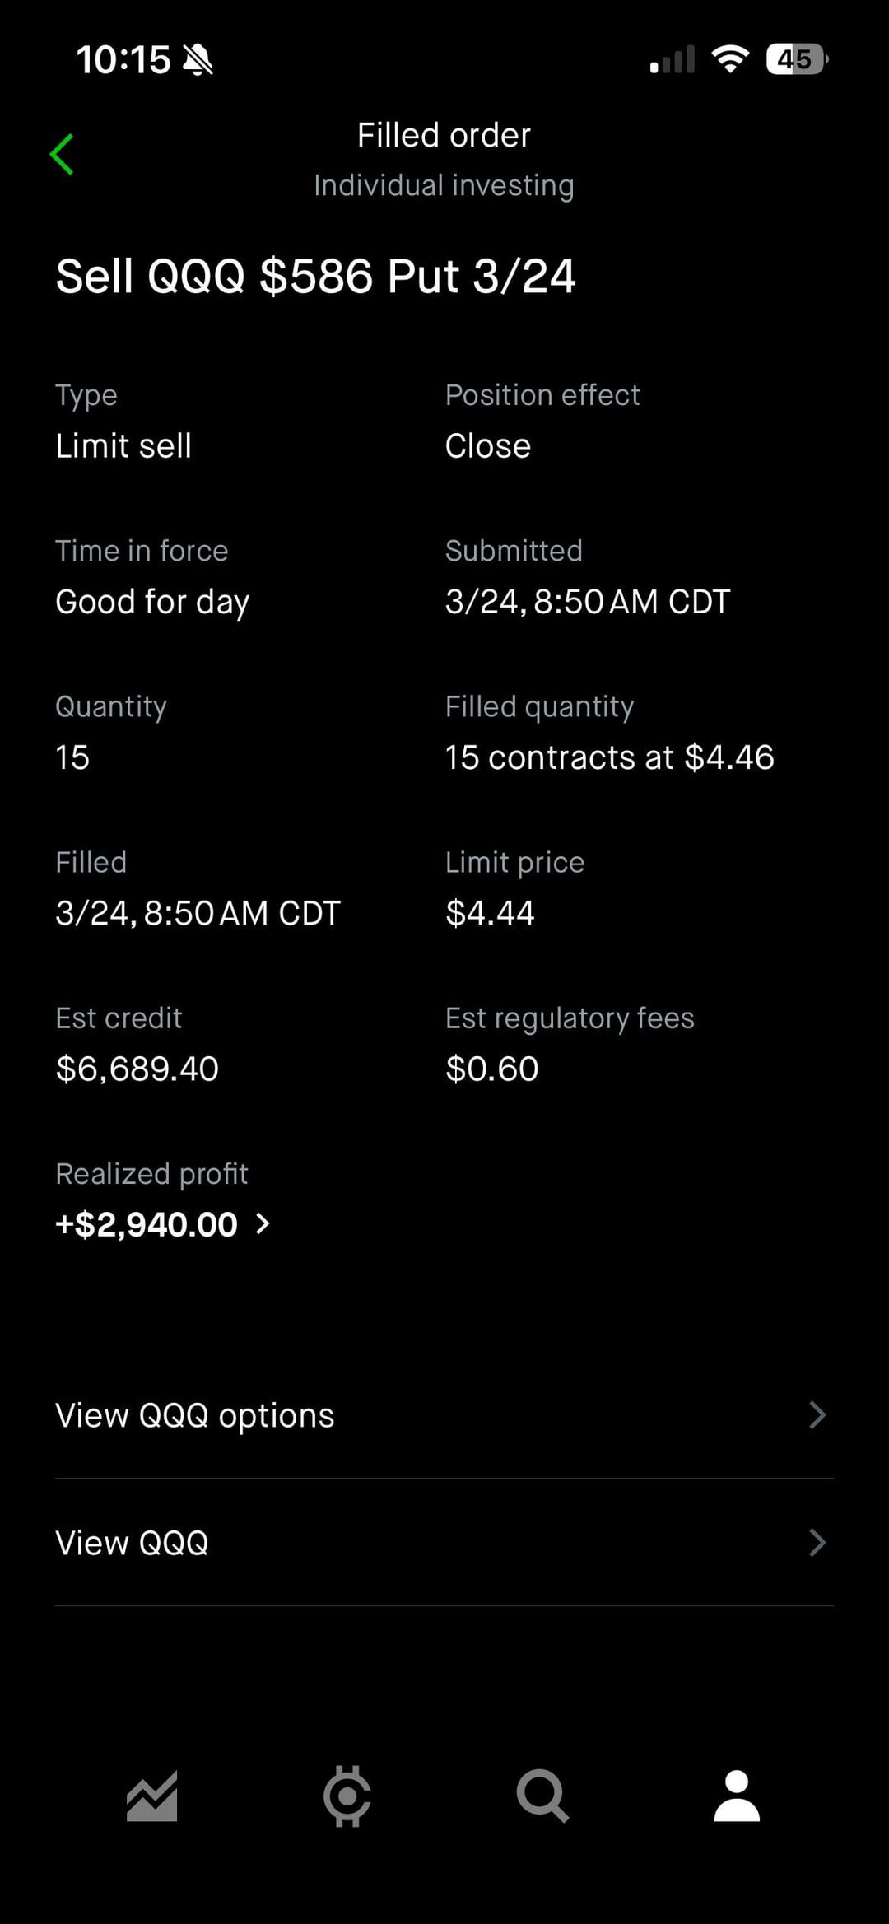Open the investing chart tab icon
This screenshot has width=889, height=1924.
click(152, 1796)
